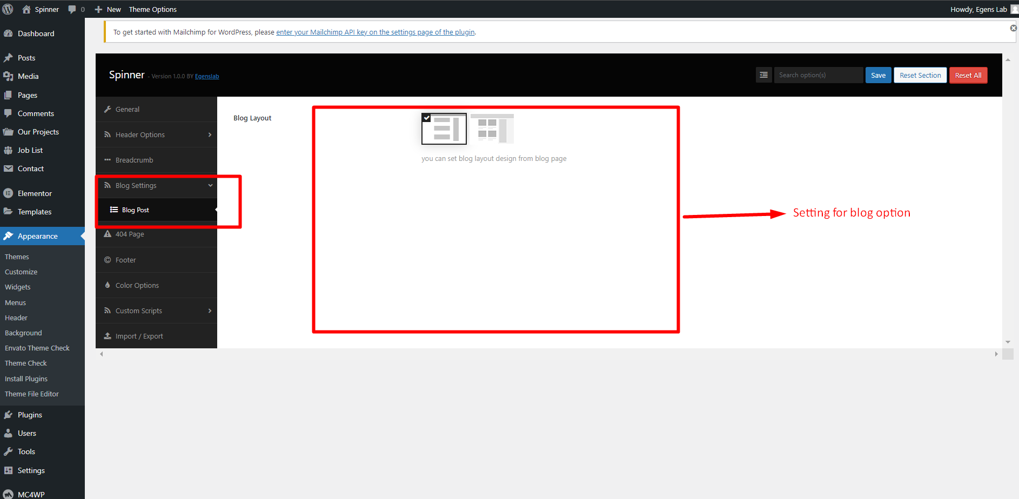Click the vertical scrollbar down arrow
Image resolution: width=1019 pixels, height=499 pixels.
click(1008, 342)
